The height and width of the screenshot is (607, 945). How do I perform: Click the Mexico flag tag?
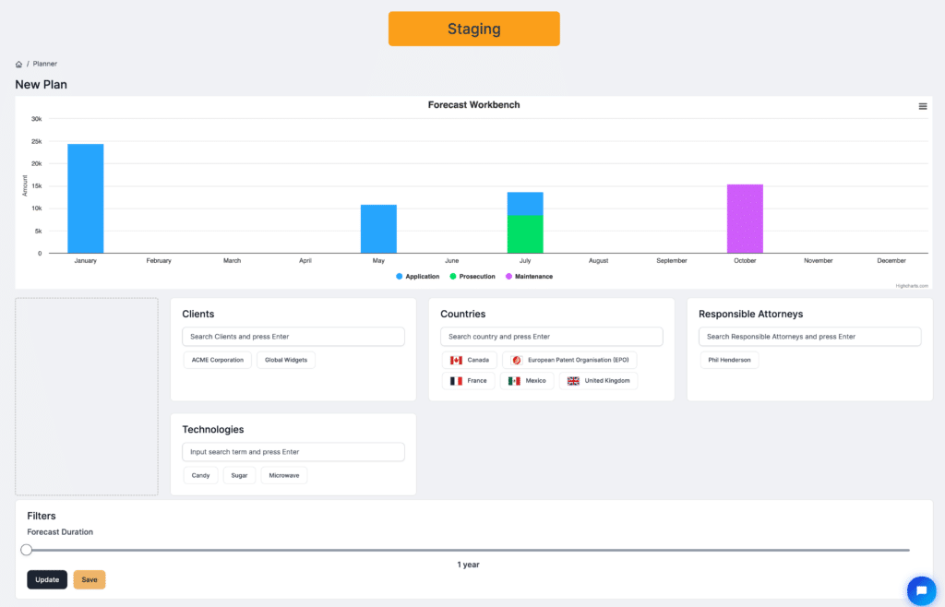point(527,381)
